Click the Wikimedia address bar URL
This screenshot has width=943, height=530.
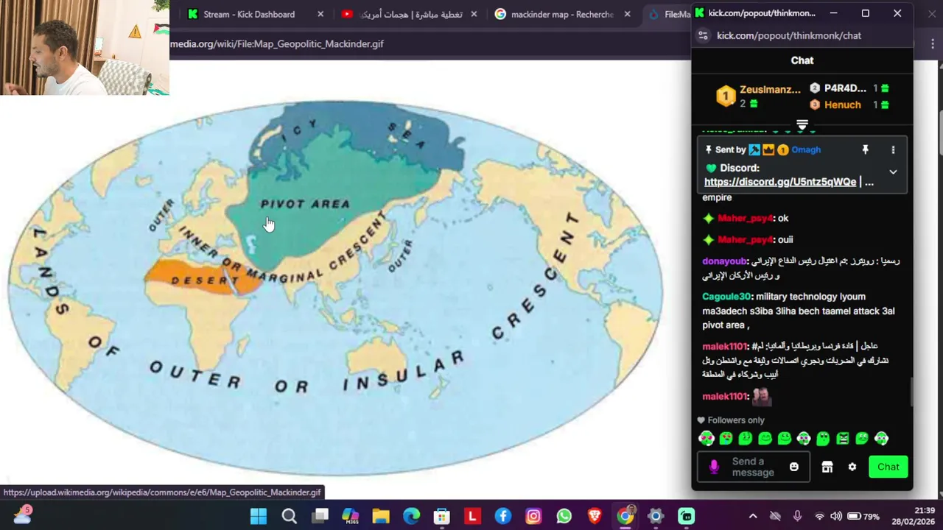[277, 43]
